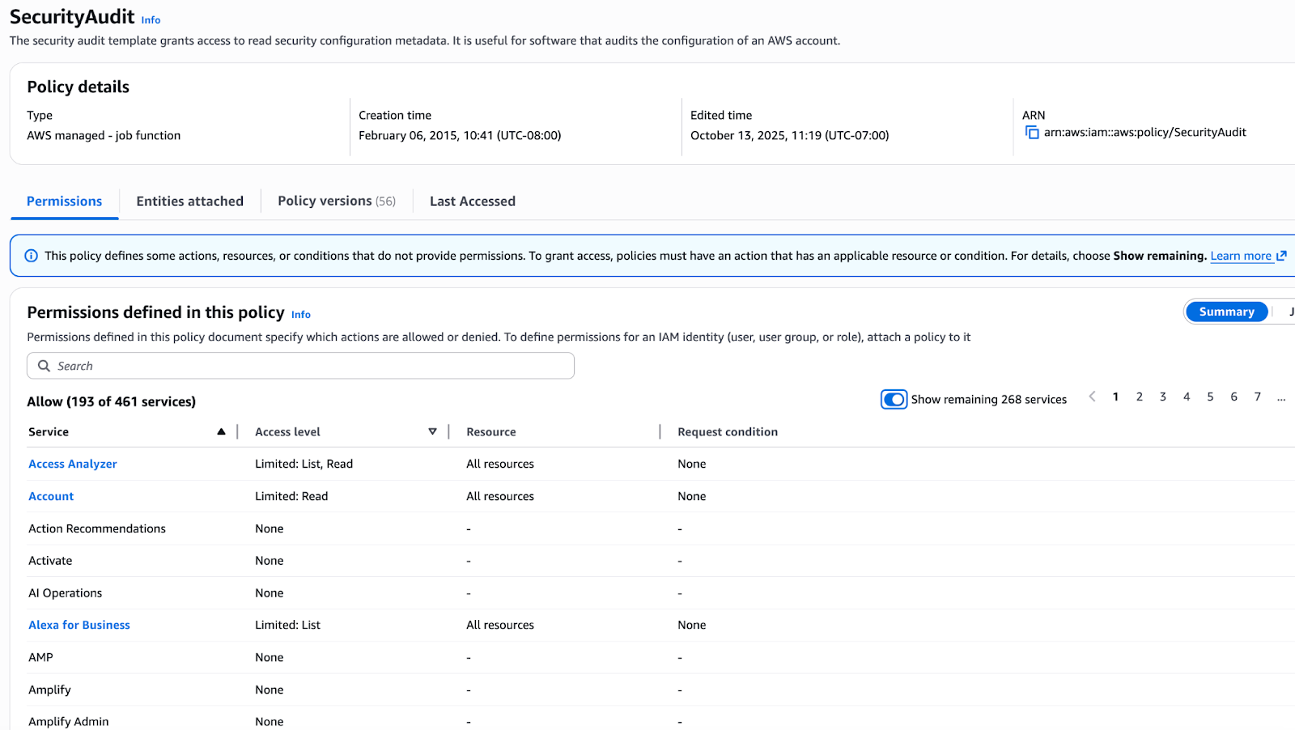Select the AMP service row text

click(40, 657)
